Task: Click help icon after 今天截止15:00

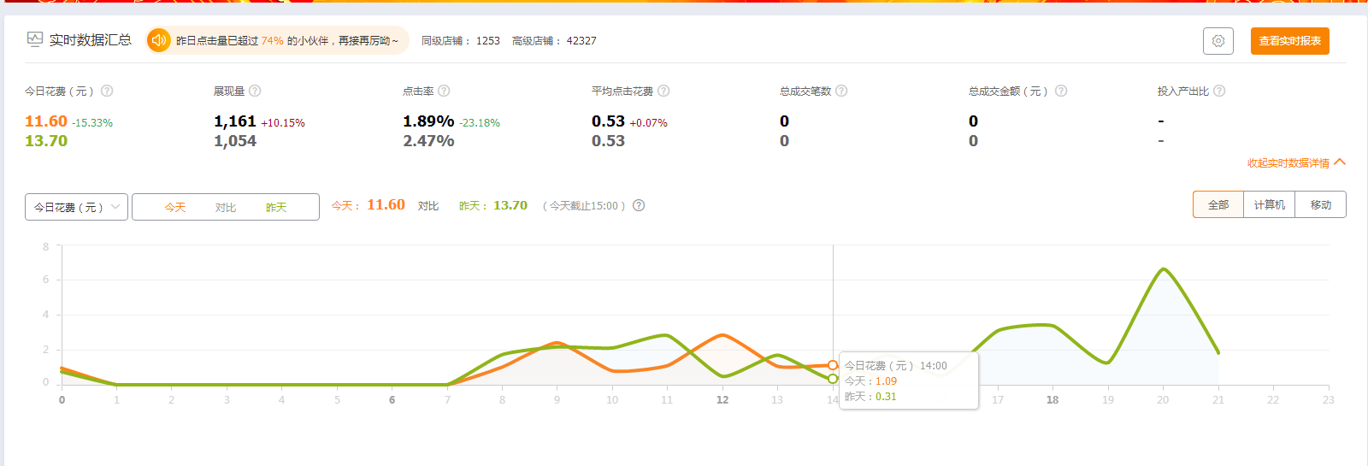Action: click(x=639, y=205)
